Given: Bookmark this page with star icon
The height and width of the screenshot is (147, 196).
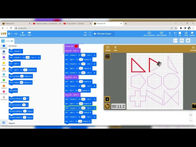Looking at the screenshot, I should coord(176,28).
